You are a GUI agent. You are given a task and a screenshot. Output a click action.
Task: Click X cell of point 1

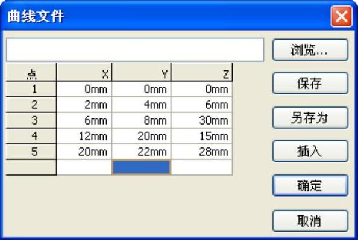[x=84, y=89]
